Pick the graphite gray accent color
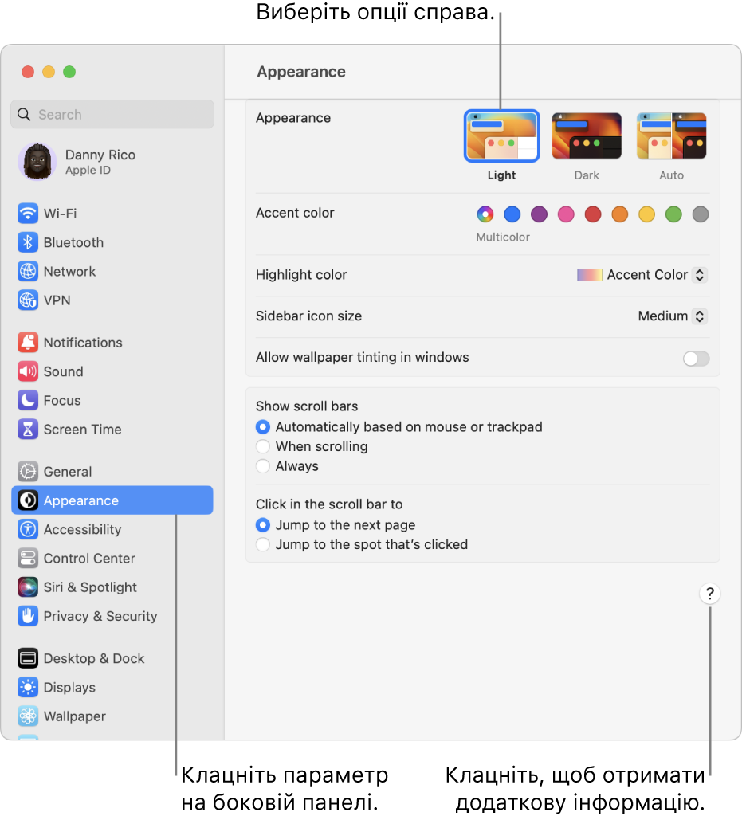Screen dimensions: 742x820 click(701, 214)
